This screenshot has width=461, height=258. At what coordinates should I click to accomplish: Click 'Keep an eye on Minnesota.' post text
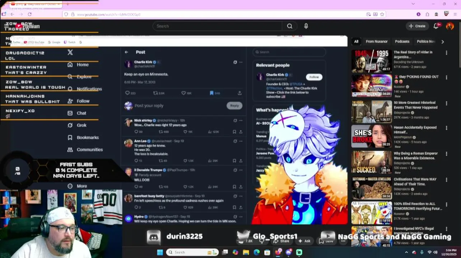146,74
